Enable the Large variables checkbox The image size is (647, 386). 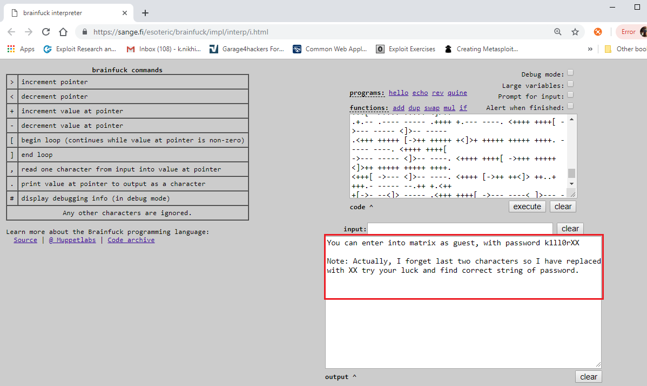pyautogui.click(x=570, y=84)
